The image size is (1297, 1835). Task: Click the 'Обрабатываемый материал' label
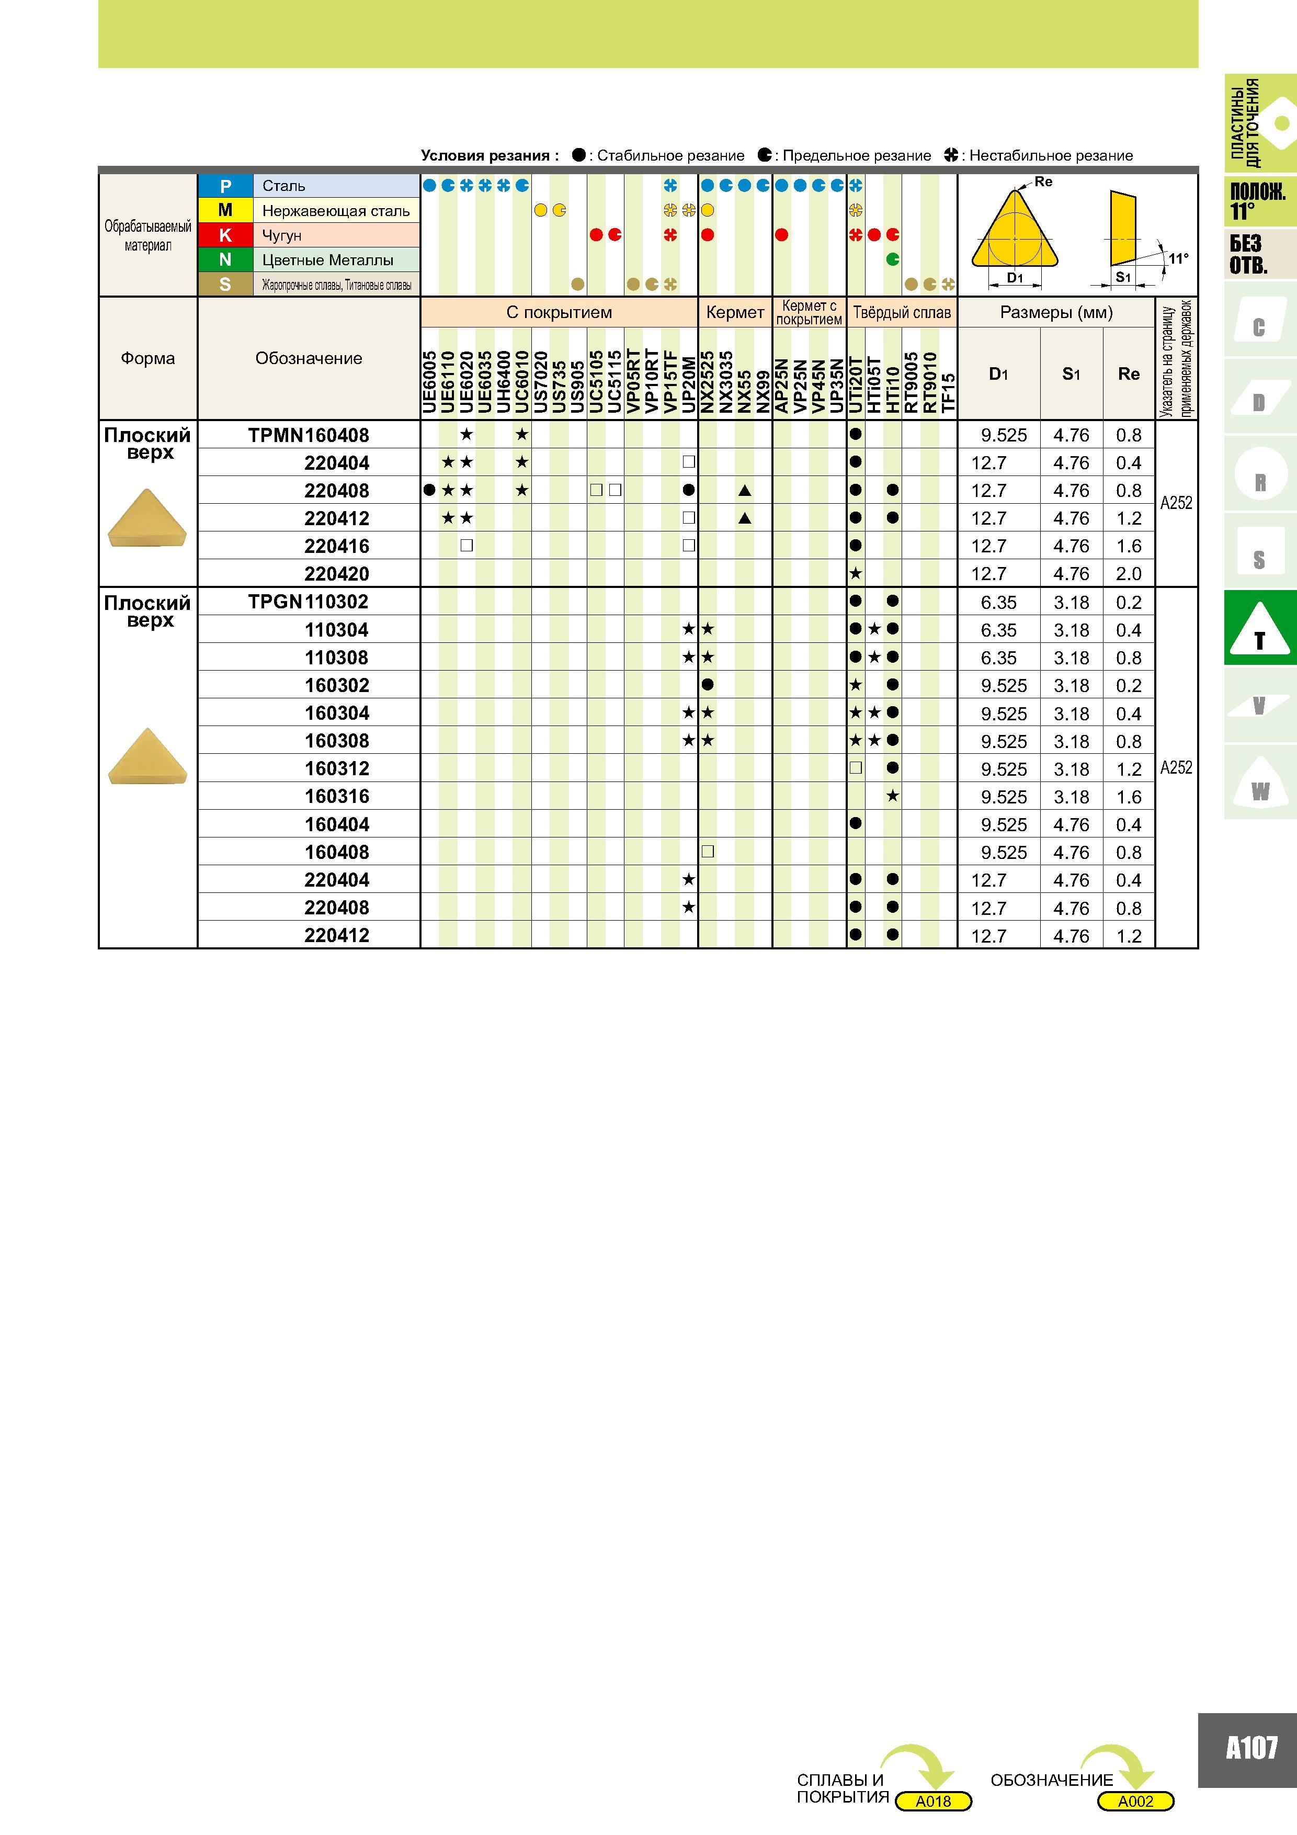click(x=148, y=236)
